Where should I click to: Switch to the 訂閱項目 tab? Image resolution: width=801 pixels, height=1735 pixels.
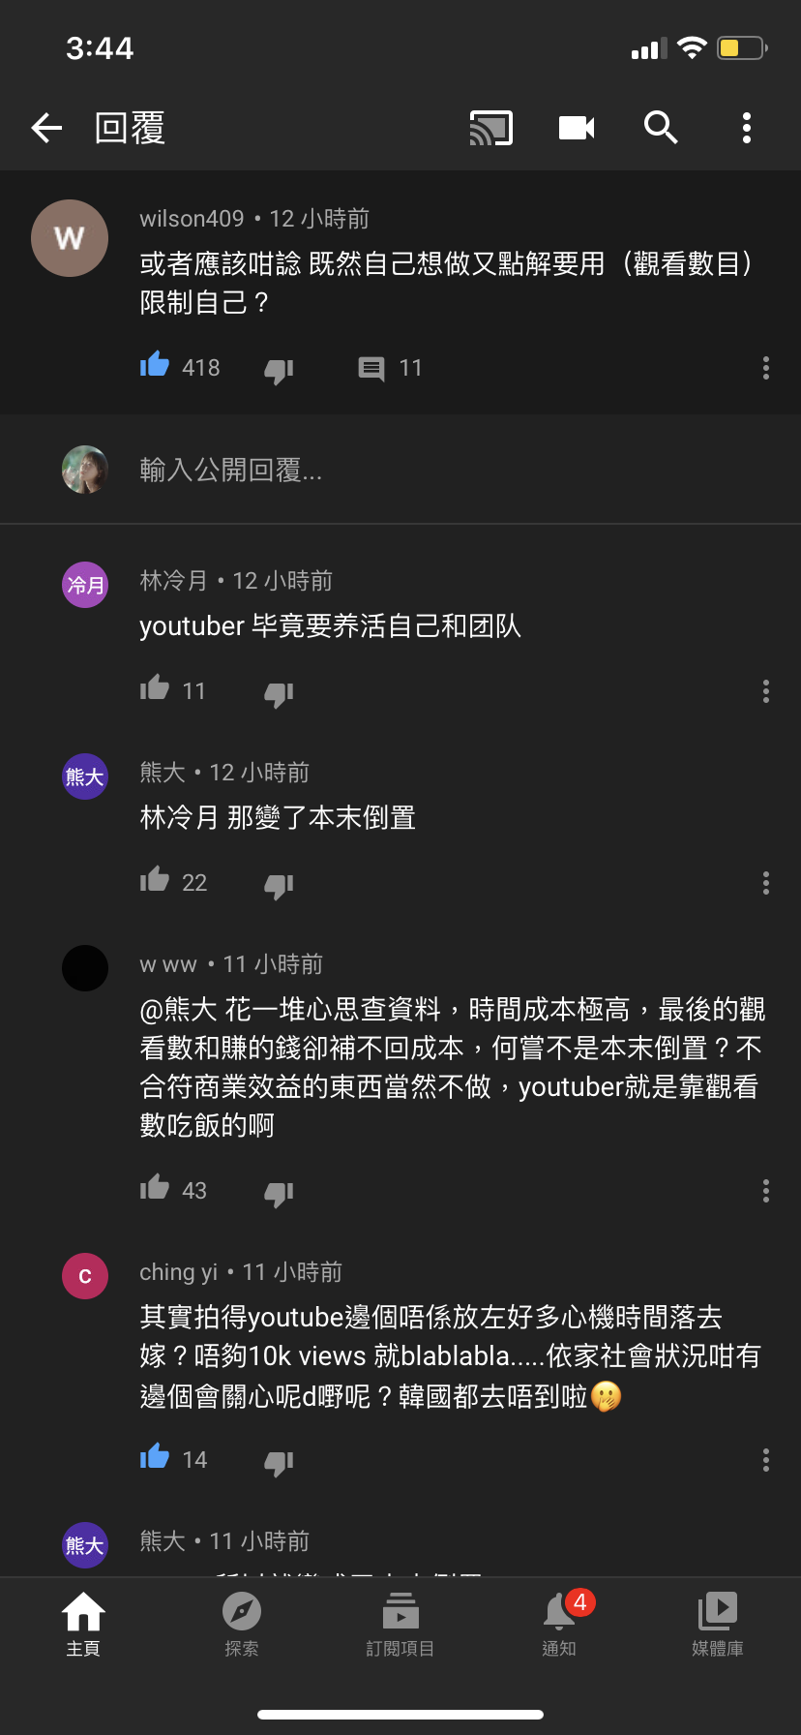(x=400, y=1625)
